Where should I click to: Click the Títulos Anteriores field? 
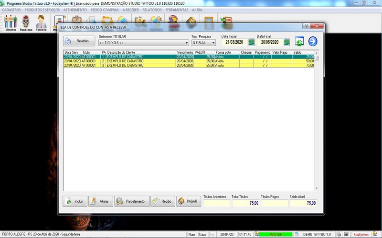tap(217, 203)
